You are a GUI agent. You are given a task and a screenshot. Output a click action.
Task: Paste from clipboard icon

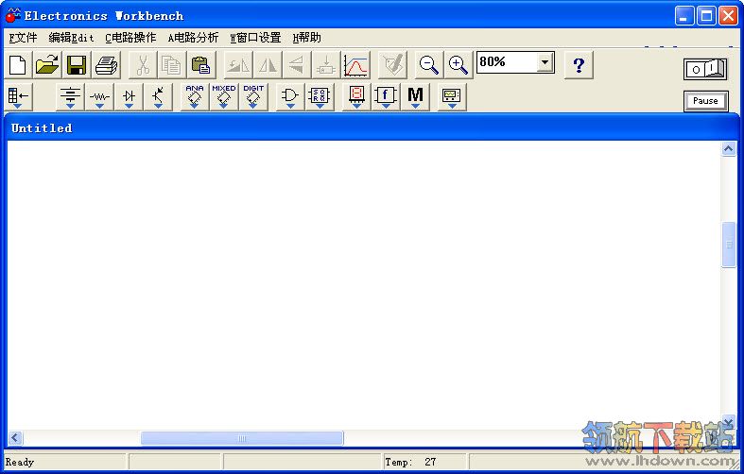(201, 65)
